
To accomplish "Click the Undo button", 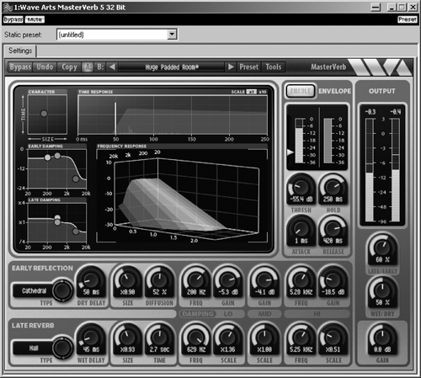I will 45,67.
